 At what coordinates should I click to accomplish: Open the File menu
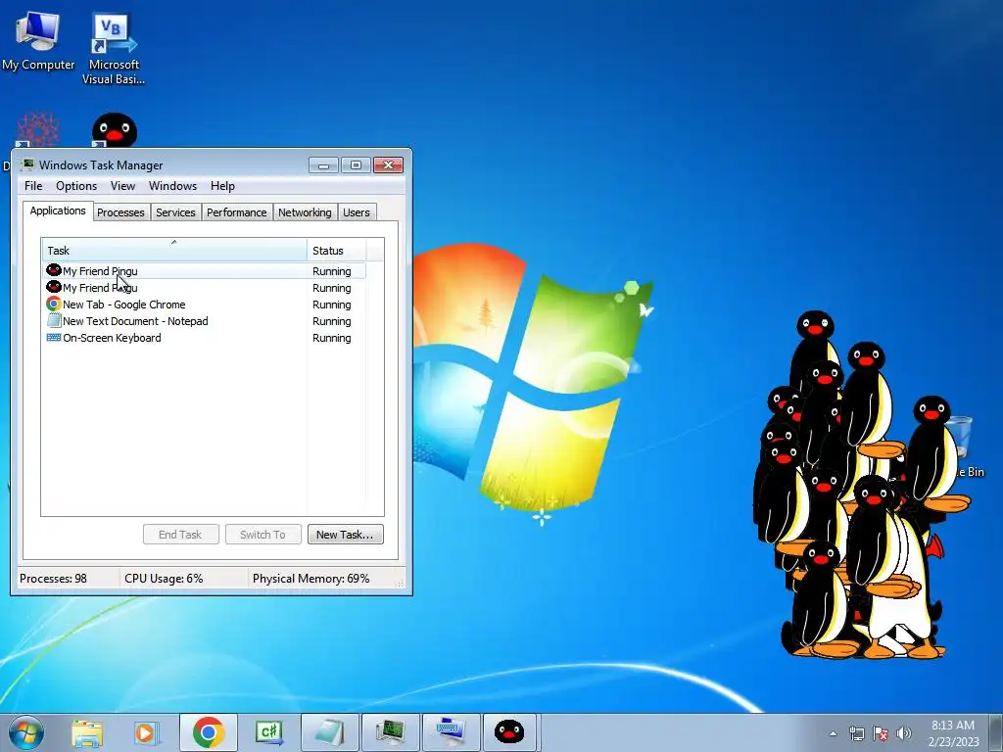click(x=33, y=186)
